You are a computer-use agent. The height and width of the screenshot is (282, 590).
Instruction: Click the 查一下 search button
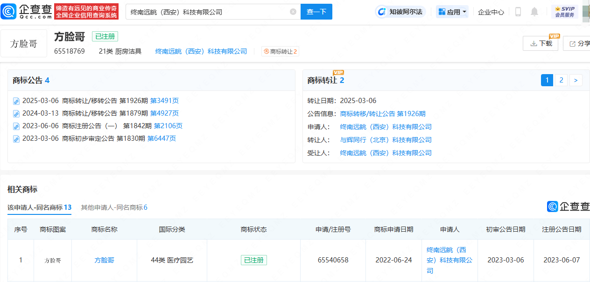tap(316, 12)
